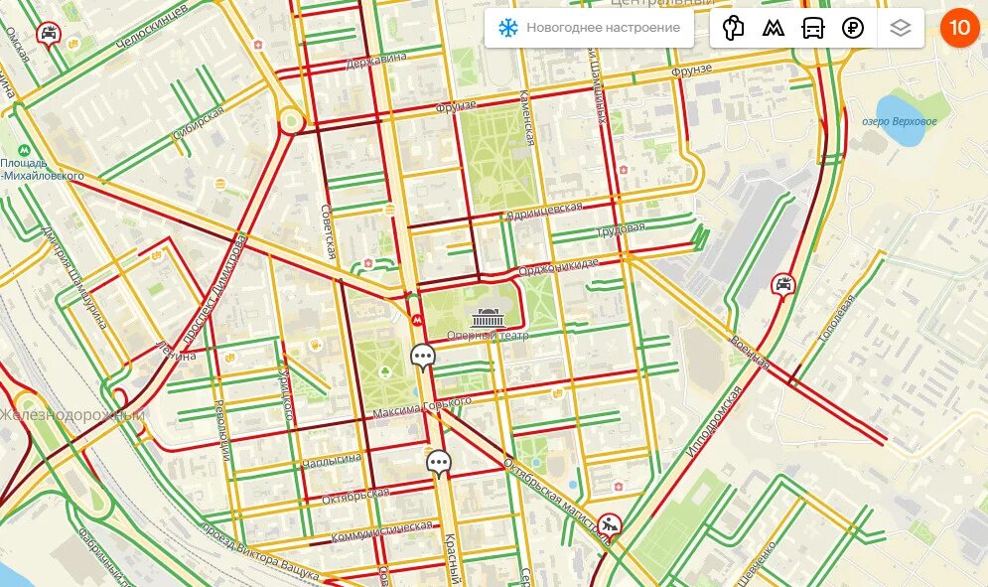The height and width of the screenshot is (587, 988).
Task: Click the Новогоднее настроение button
Action: 589,28
